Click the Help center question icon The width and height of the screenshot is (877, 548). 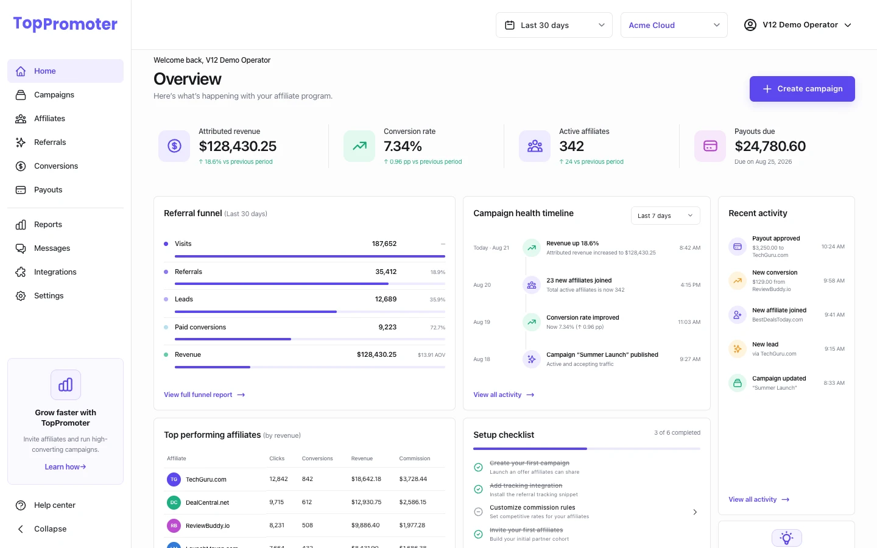coord(21,505)
